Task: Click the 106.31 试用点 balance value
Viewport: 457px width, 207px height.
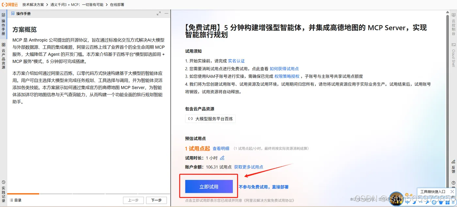Action: (219, 167)
